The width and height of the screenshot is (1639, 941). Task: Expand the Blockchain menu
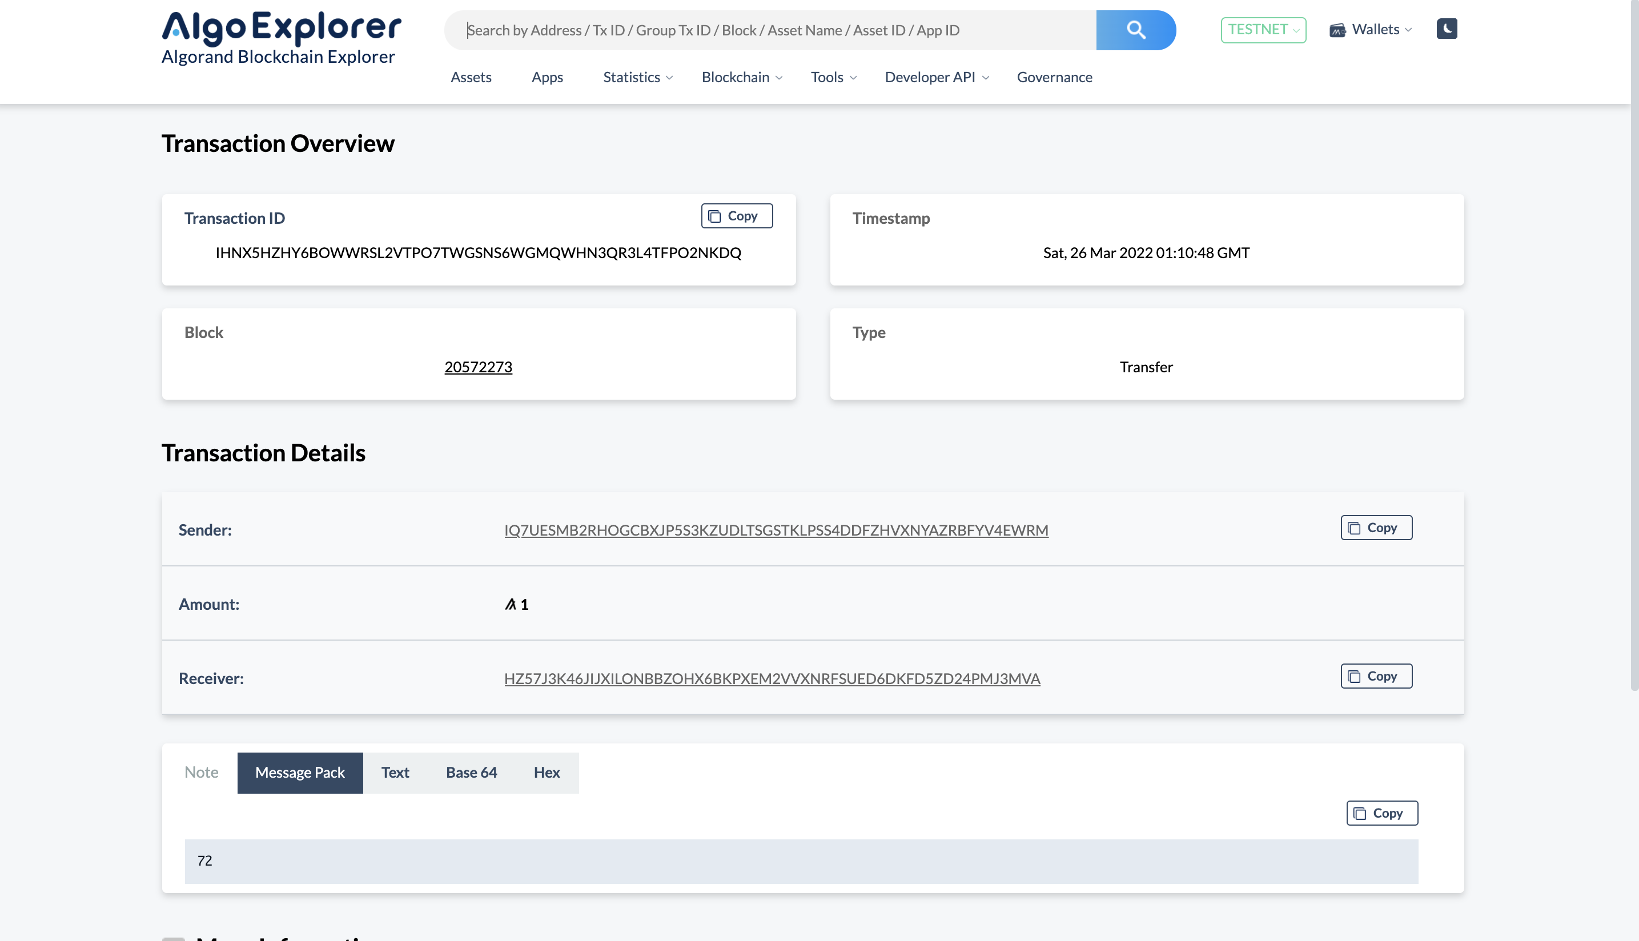741,77
